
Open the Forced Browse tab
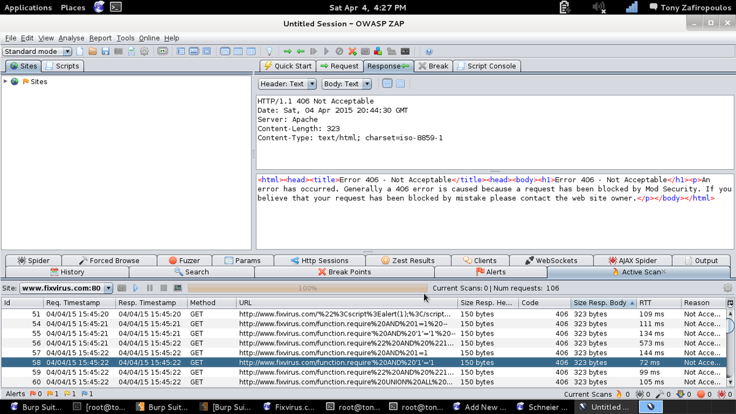(x=109, y=261)
